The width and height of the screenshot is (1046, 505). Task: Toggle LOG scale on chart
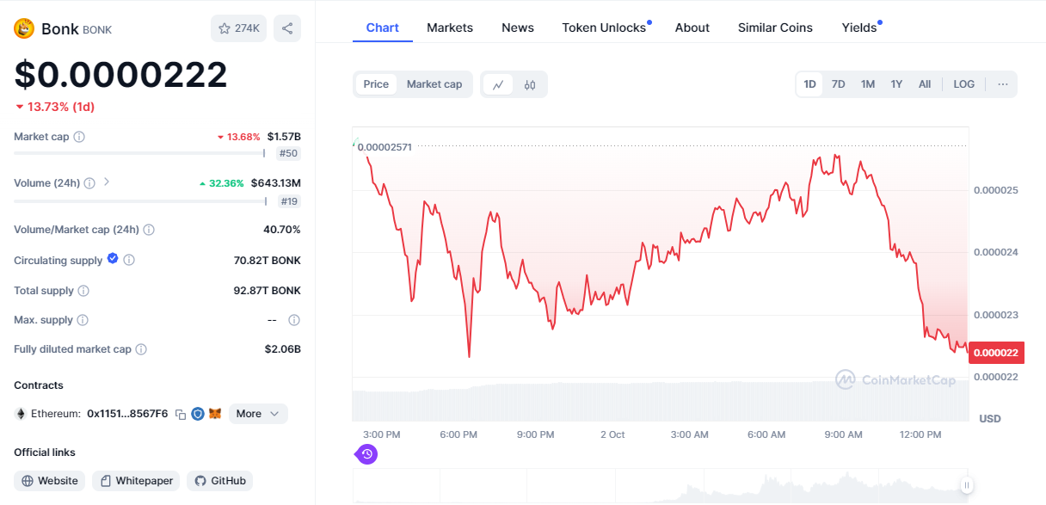click(964, 84)
